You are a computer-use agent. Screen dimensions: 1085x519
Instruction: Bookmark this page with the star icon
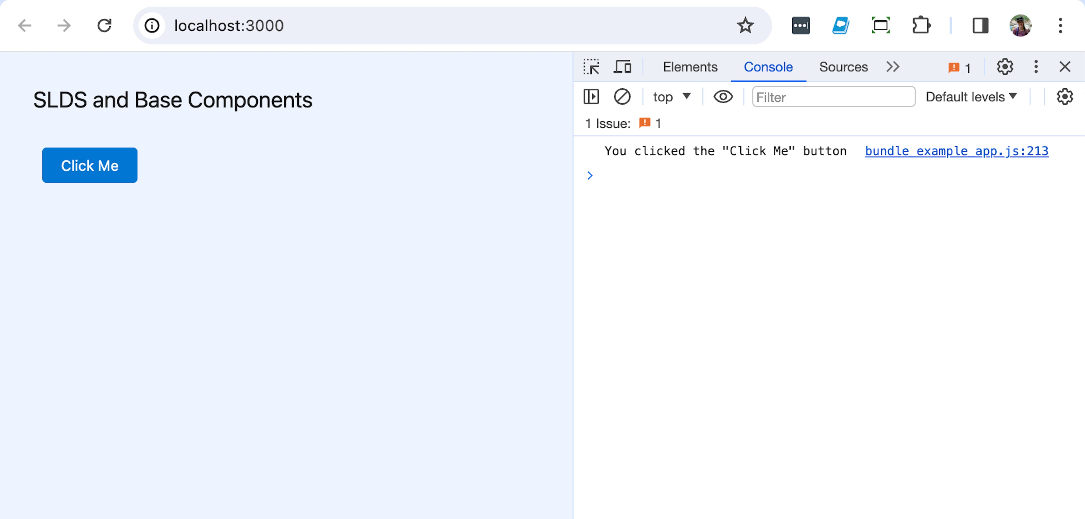tap(746, 26)
